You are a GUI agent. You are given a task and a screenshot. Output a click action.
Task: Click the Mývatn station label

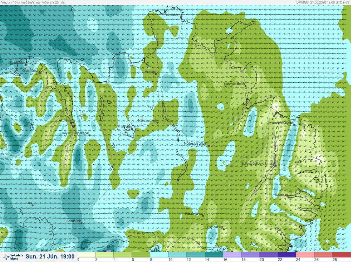[x=126, y=127]
